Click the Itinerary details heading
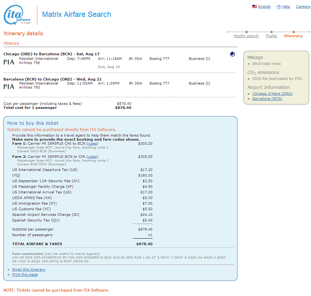 [23, 34]
